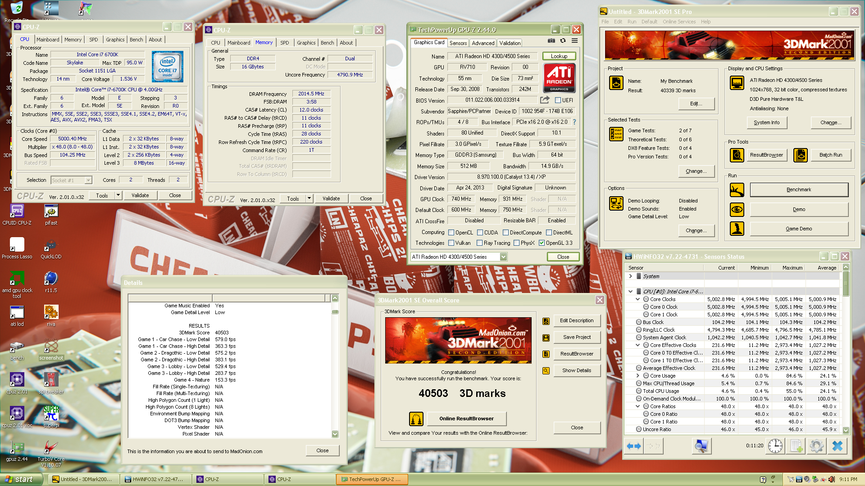Viewport: 865px width, 486px height.
Task: Open Online Services menu in 3DMark2001
Action: tap(679, 22)
